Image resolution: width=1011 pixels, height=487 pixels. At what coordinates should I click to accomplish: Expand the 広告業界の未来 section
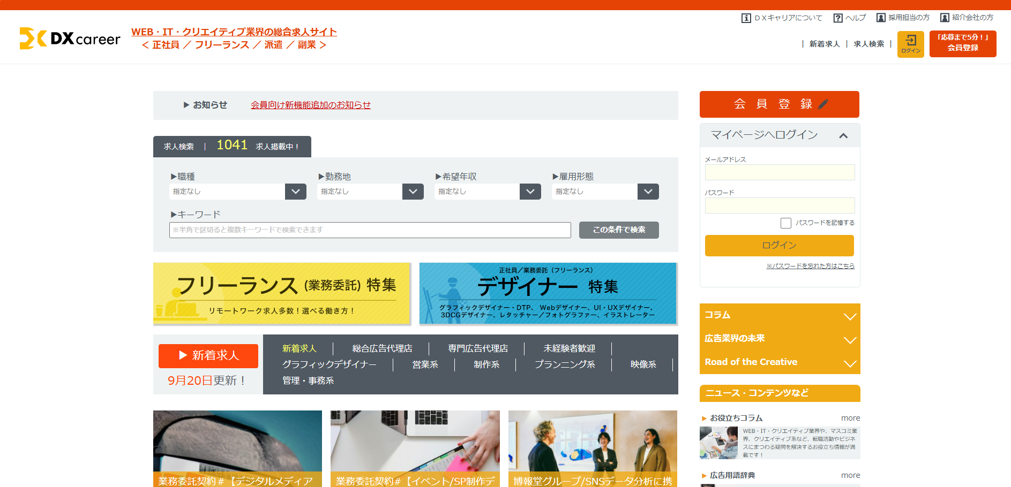(850, 340)
